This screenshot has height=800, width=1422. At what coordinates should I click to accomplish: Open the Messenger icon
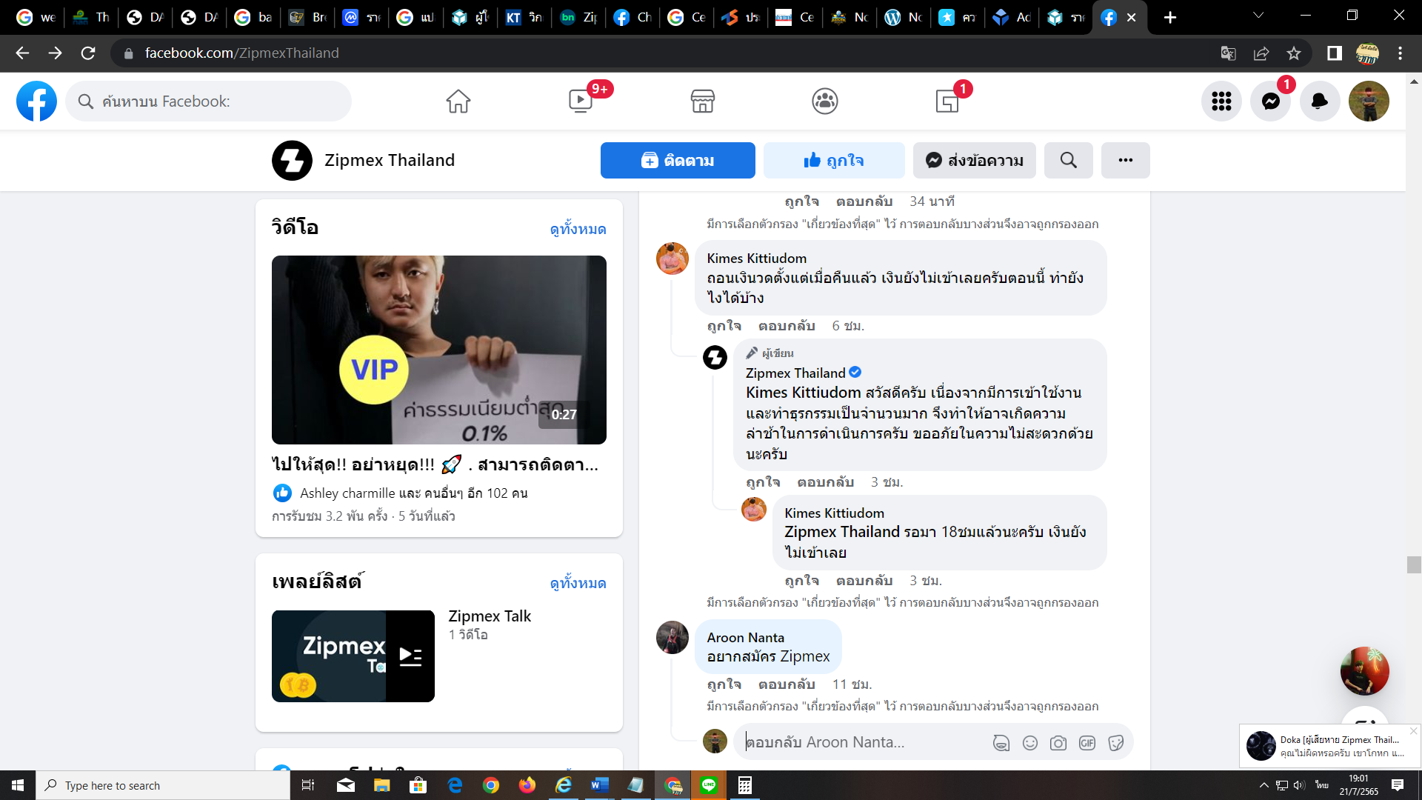coord(1271,101)
